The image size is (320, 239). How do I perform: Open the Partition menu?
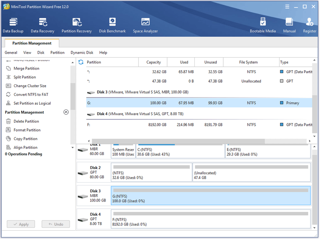(57, 53)
